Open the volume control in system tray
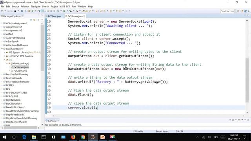The width and height of the screenshot is (251, 141). [x=209, y=137]
